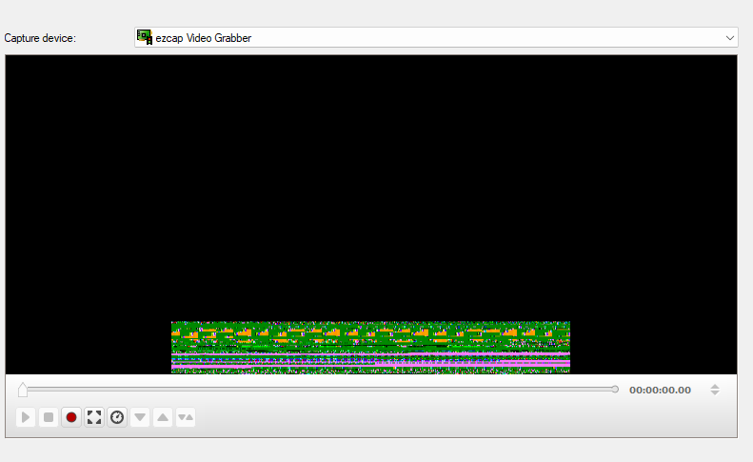Click the ezcap Video Grabber device icon
The height and width of the screenshot is (462, 753).
click(145, 37)
